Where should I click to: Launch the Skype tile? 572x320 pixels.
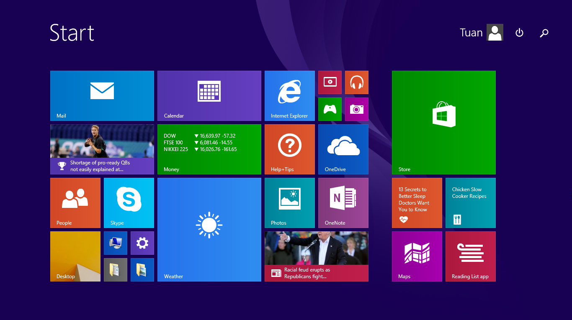(x=129, y=203)
